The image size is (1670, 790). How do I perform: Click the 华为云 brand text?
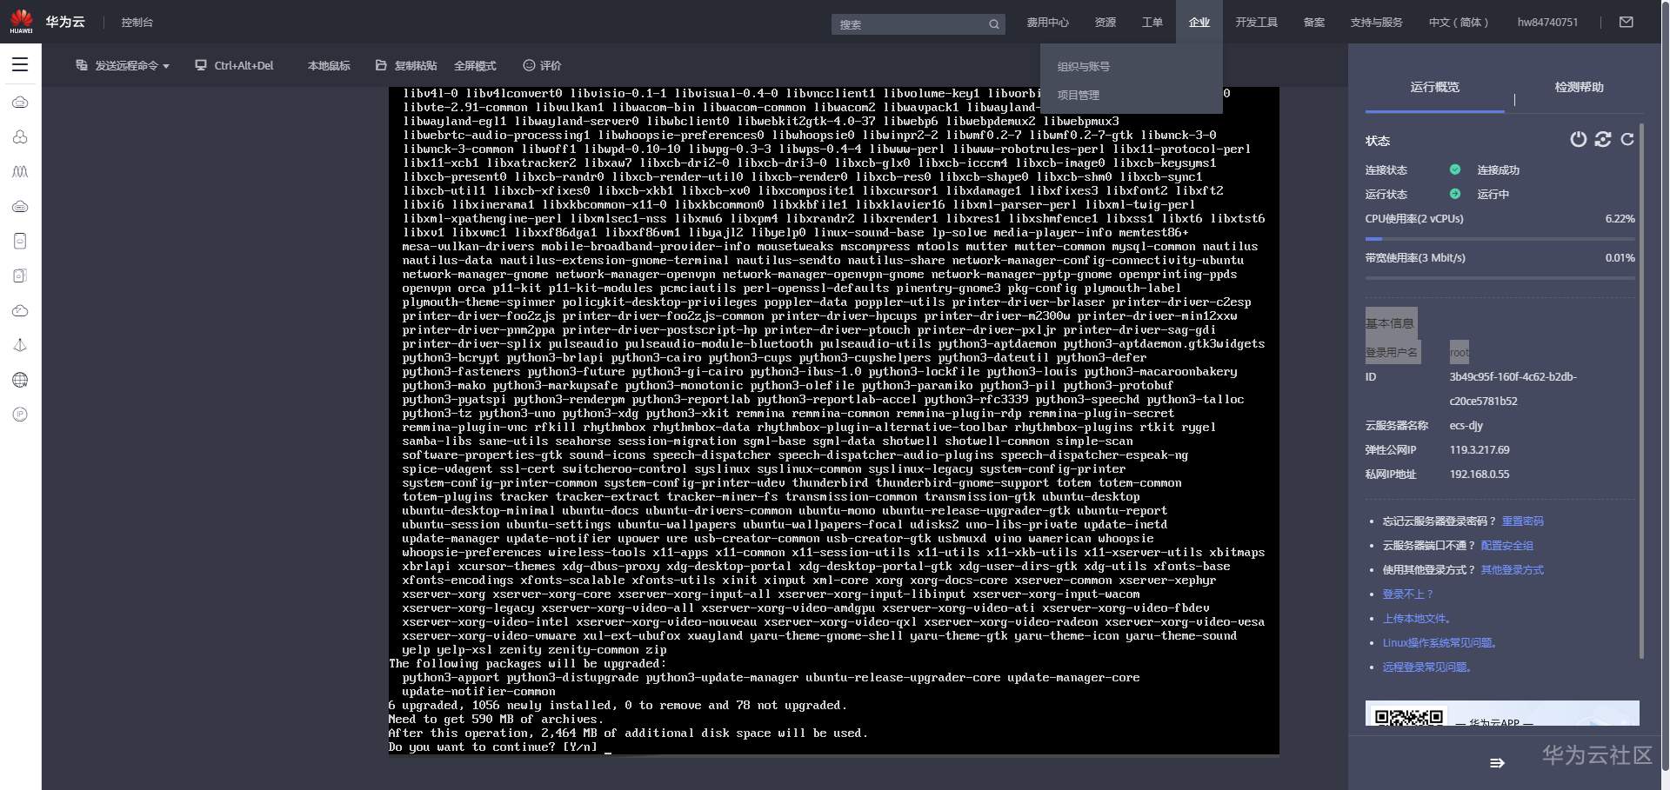click(65, 22)
